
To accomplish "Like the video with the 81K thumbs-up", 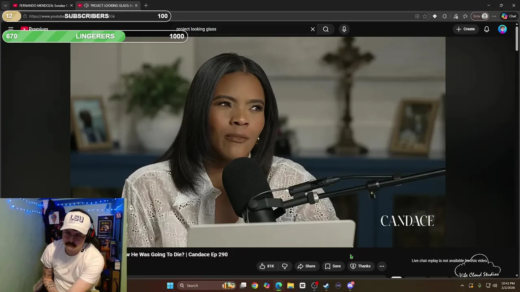I will coord(267,266).
